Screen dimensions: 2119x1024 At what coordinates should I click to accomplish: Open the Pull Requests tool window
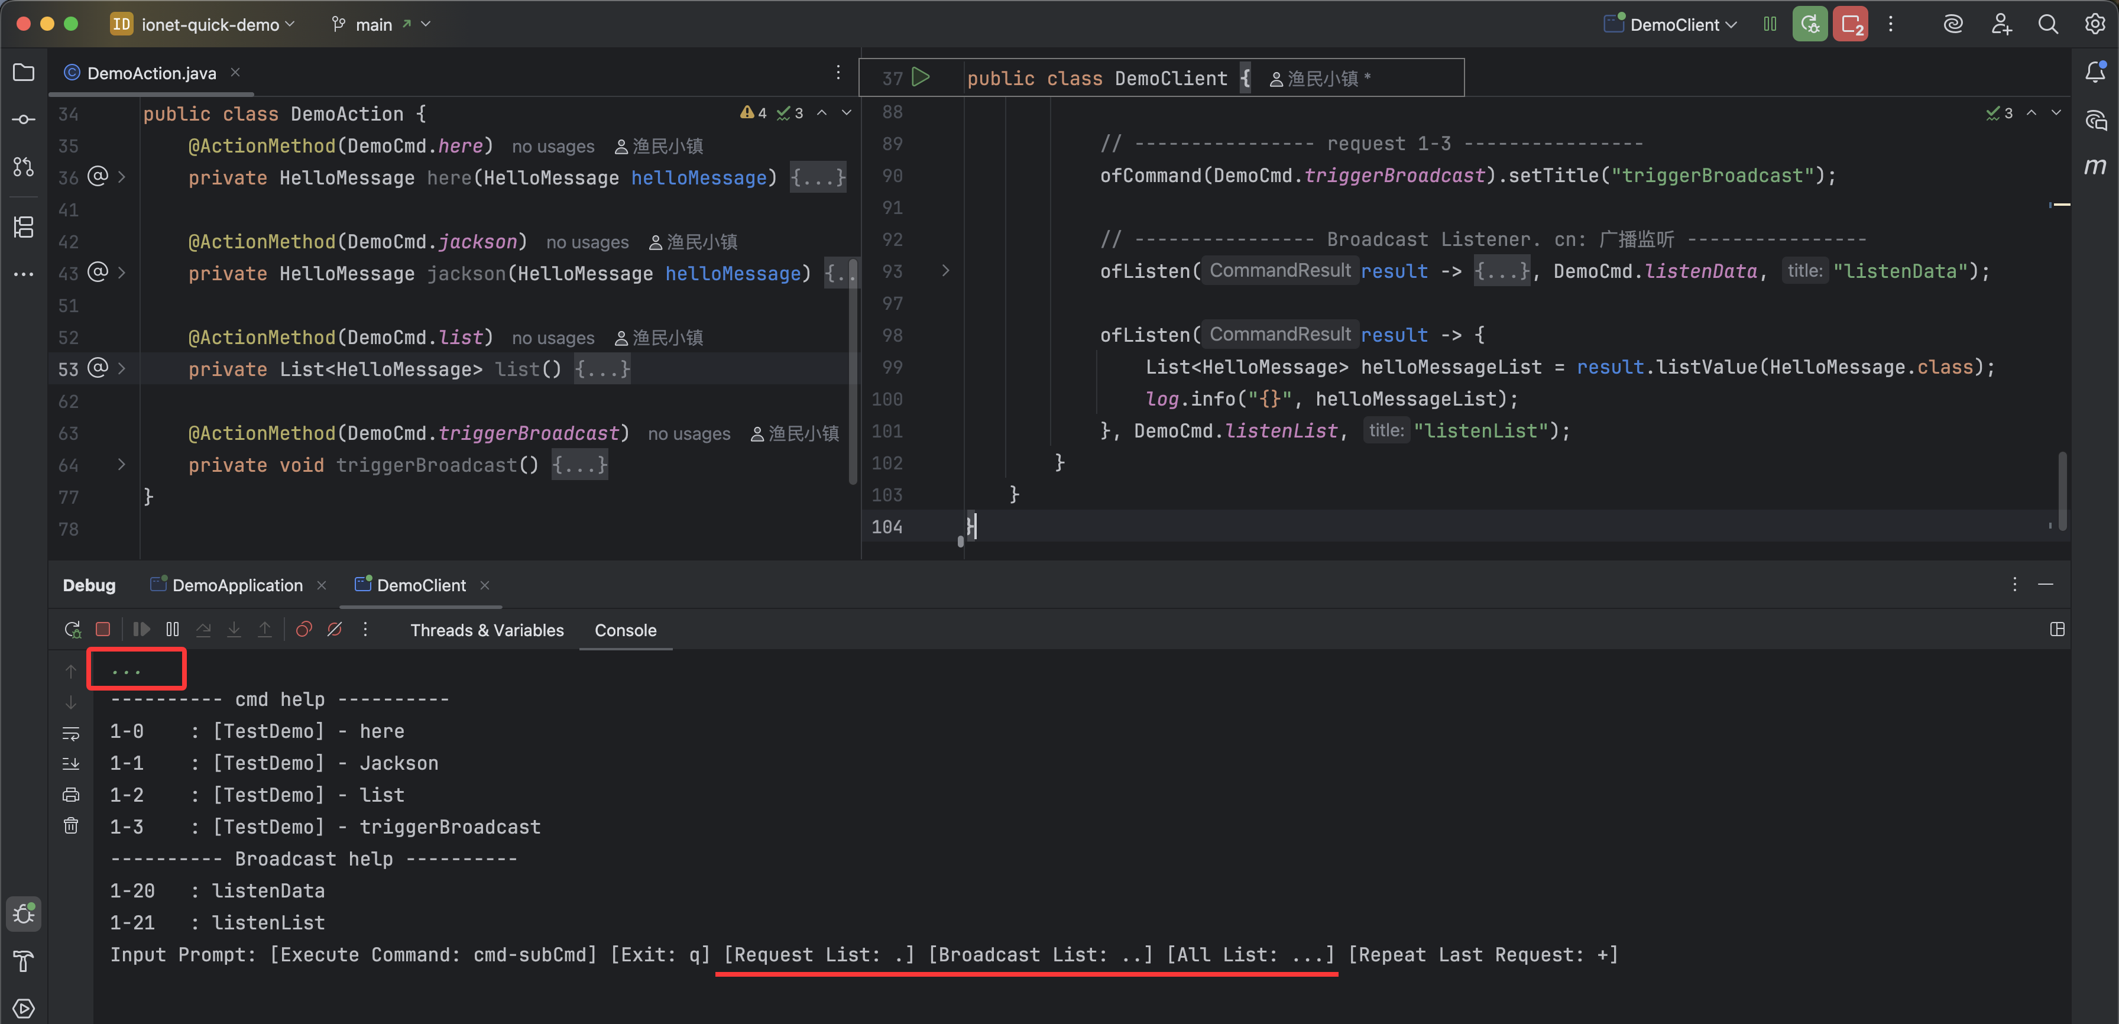pos(24,167)
